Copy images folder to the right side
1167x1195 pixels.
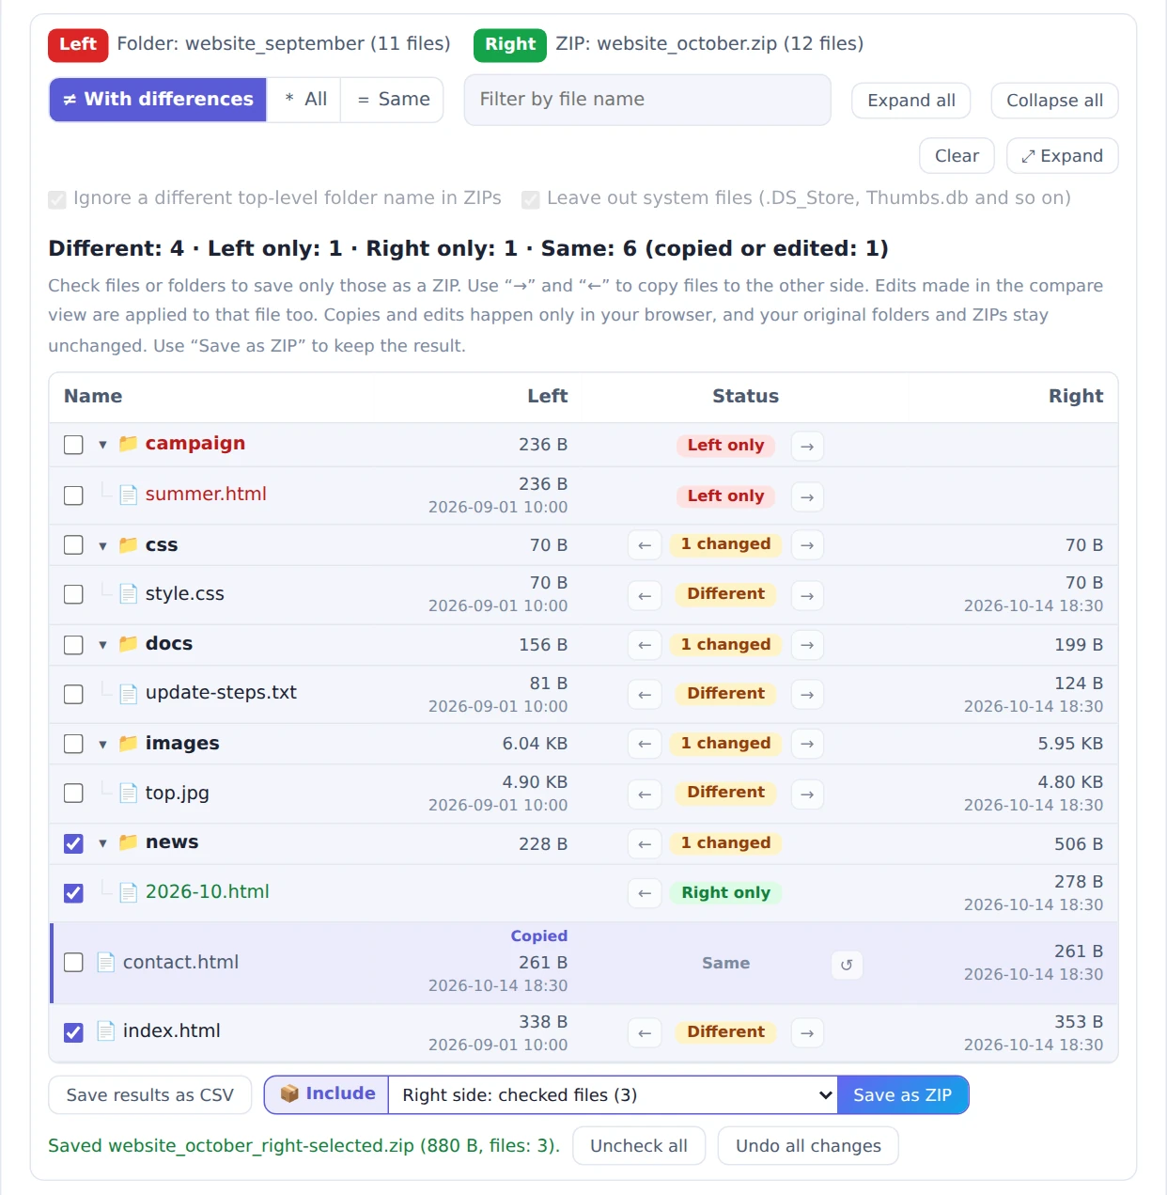tap(807, 744)
